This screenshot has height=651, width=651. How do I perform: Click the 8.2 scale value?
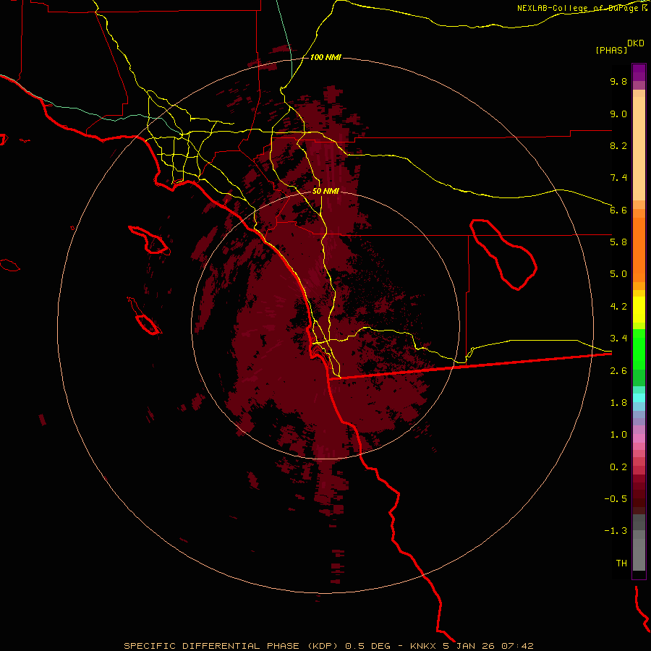618,145
